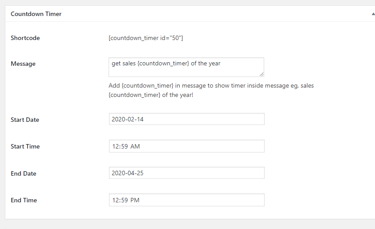Click the Countdown Timer panel heading
The image size is (375, 229).
click(x=36, y=14)
